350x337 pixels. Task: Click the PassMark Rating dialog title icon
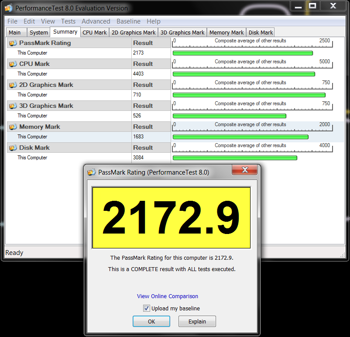pos(92,172)
